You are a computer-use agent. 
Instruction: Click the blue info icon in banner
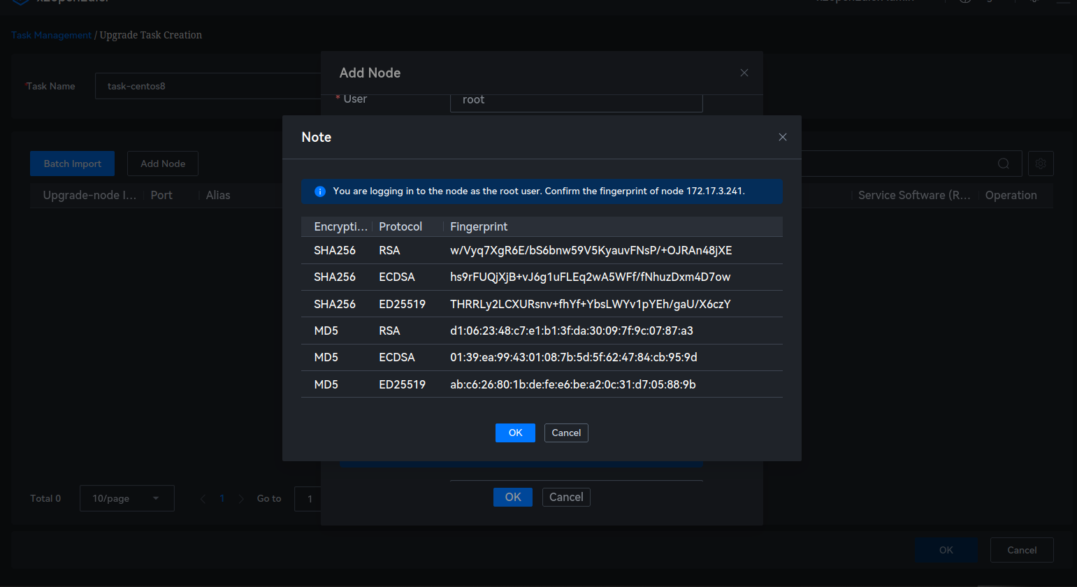[320, 191]
